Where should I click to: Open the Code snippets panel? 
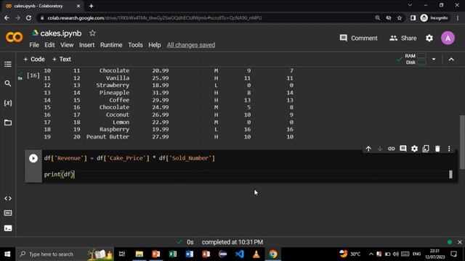[x=8, y=198]
